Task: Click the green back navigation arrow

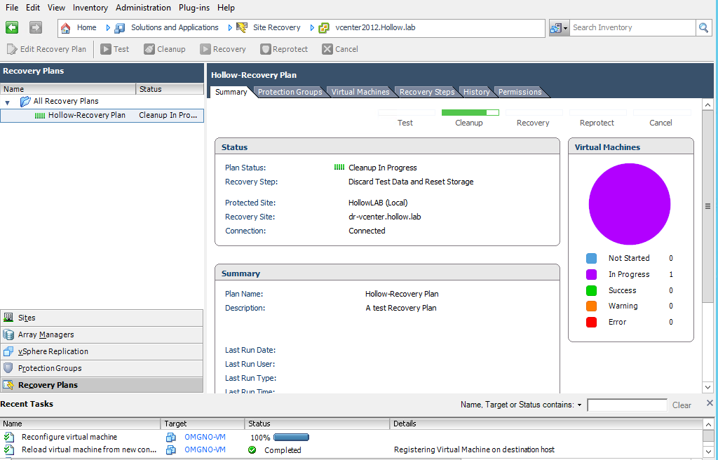Action: click(x=11, y=27)
